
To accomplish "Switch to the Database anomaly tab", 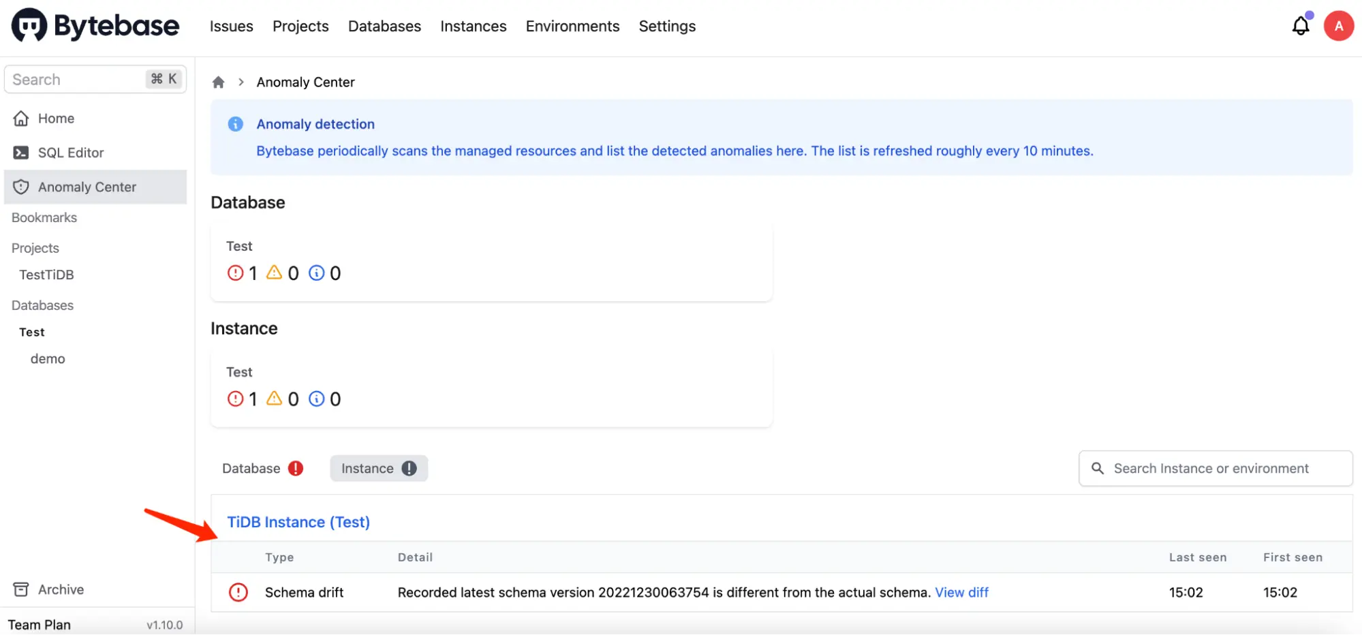I will 262,469.
